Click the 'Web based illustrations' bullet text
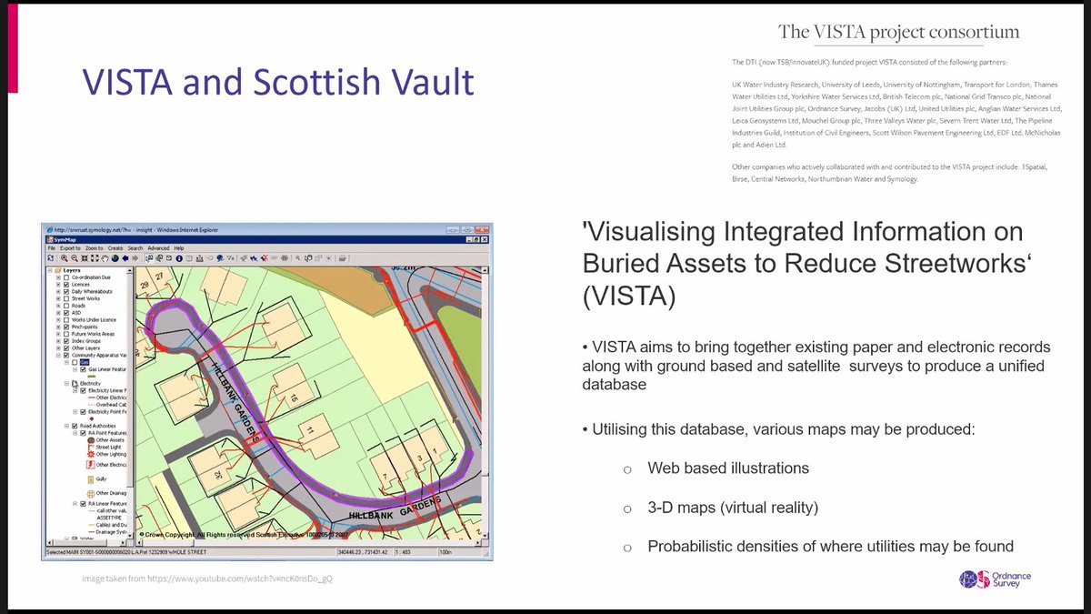This screenshot has width=1091, height=614. point(728,468)
